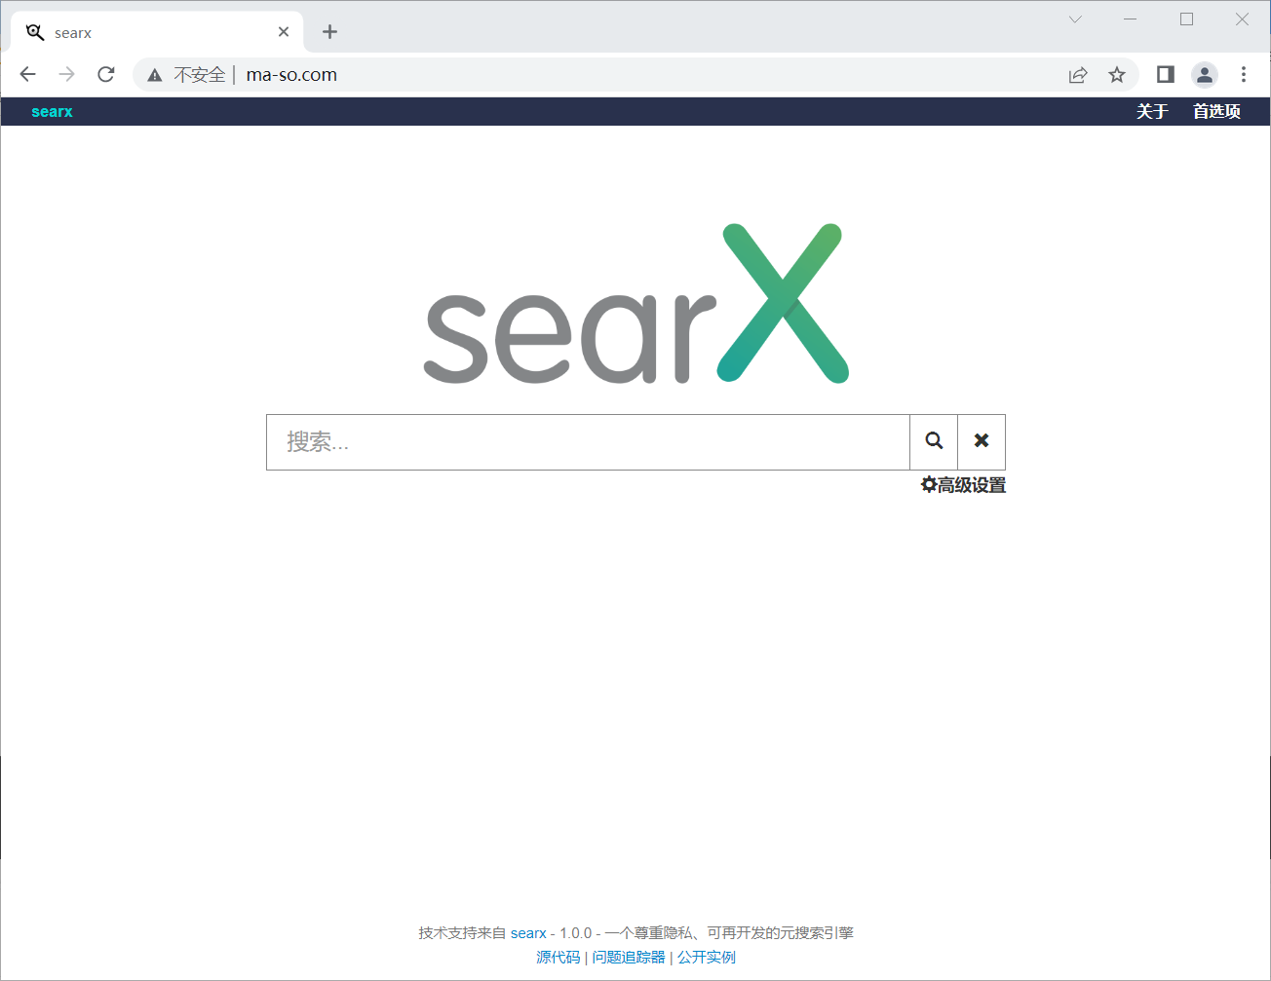Click the browser forward arrow
Image resolution: width=1271 pixels, height=981 pixels.
click(x=66, y=74)
